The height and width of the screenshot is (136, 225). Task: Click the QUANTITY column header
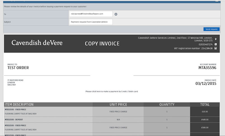[167, 104]
